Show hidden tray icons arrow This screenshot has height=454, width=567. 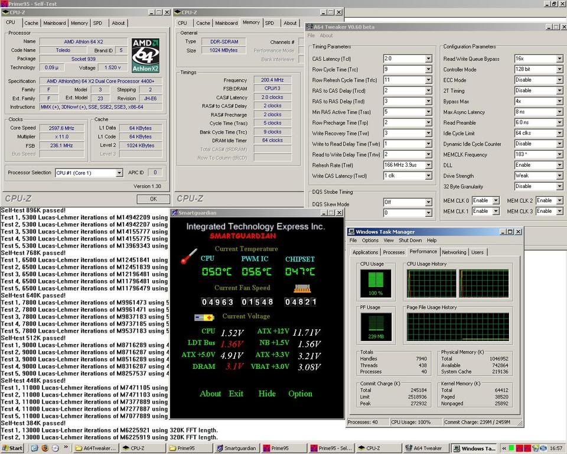[x=504, y=448]
